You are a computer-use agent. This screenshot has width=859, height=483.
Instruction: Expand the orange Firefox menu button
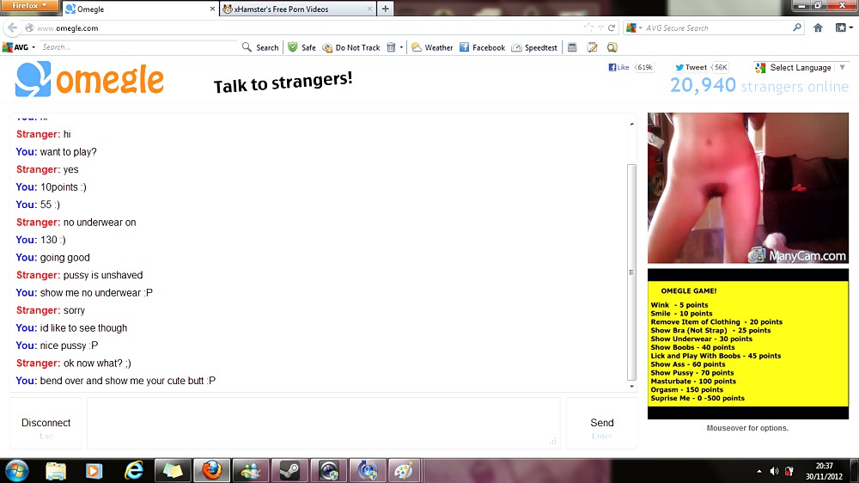click(30, 6)
